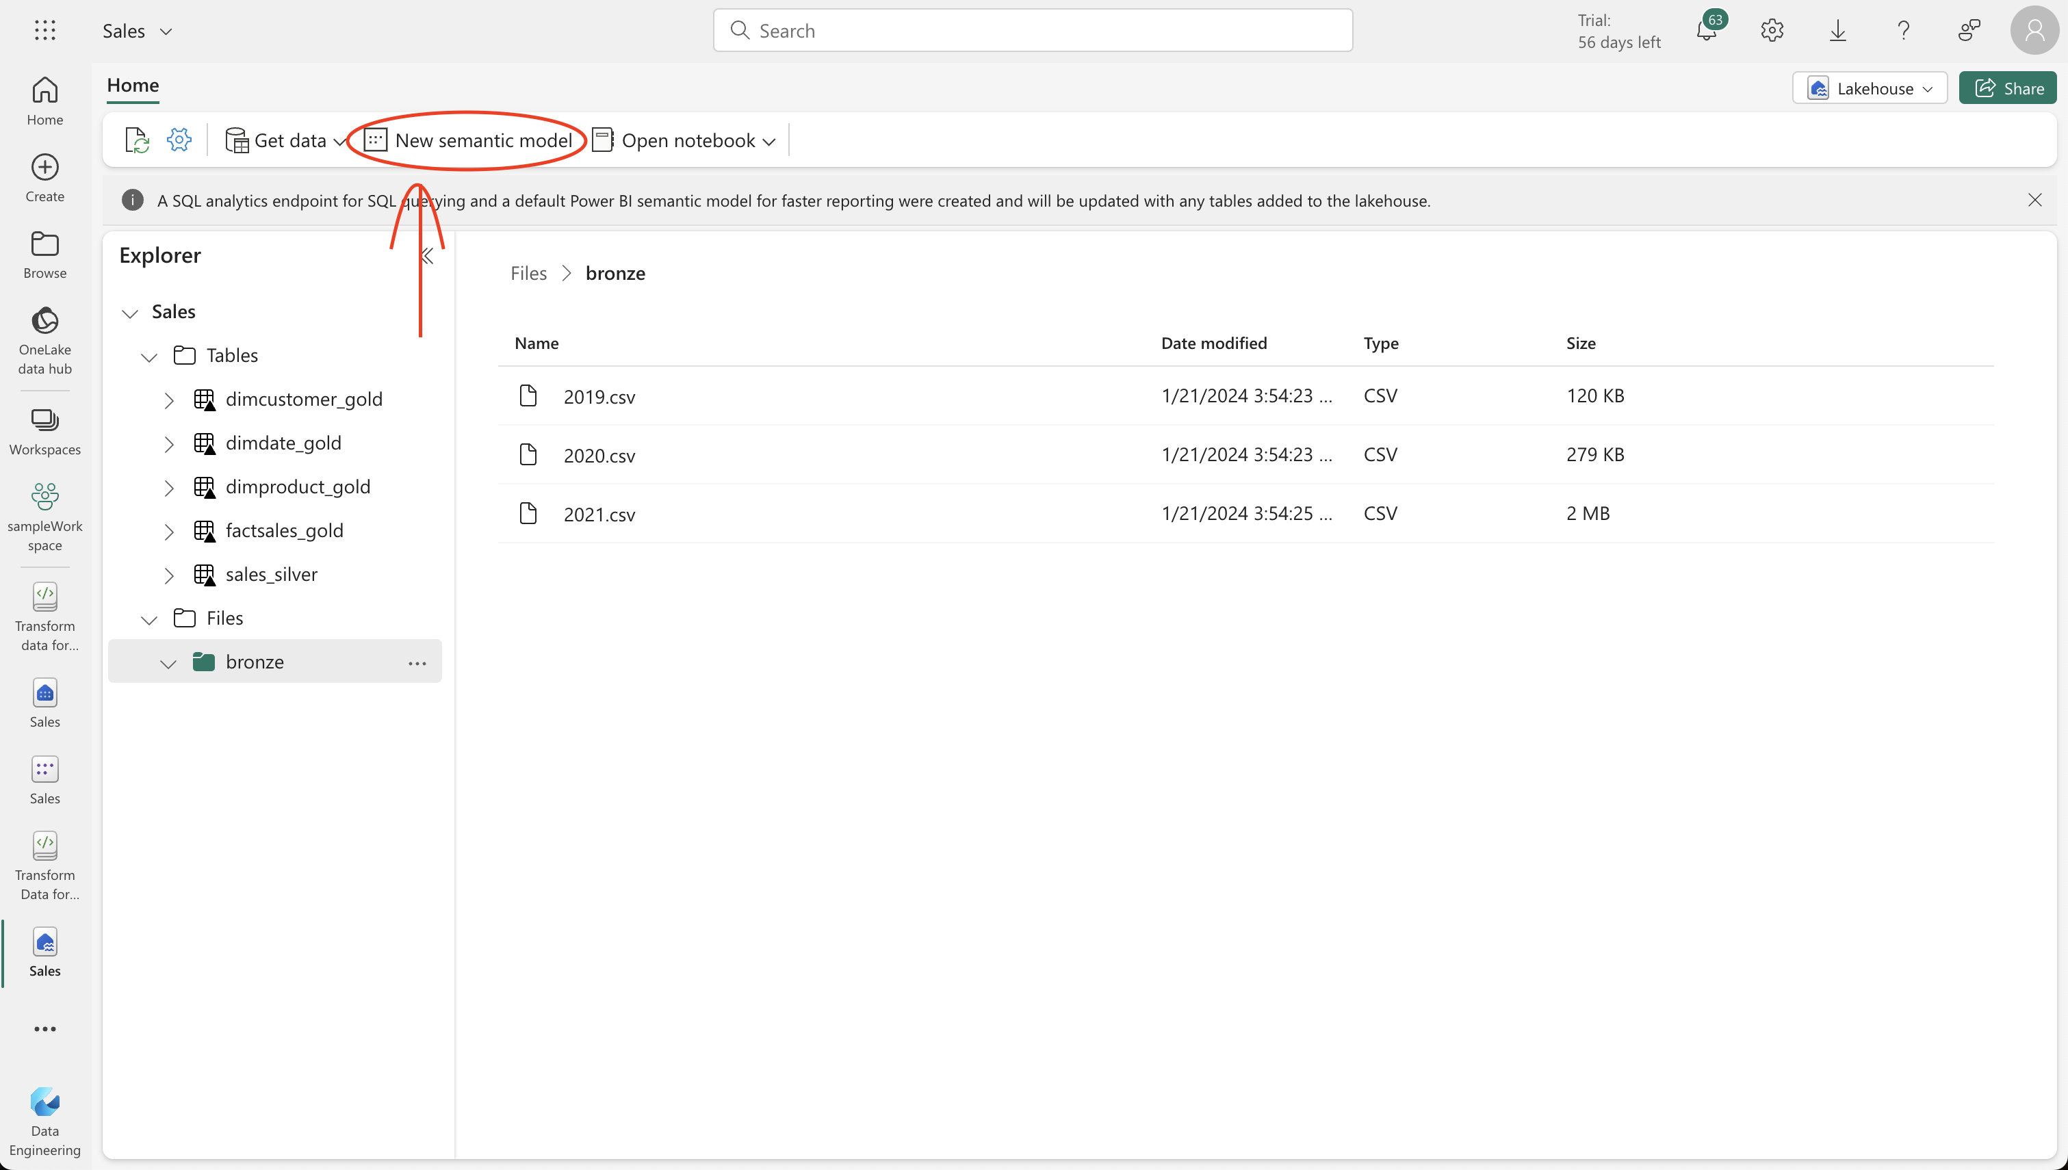Click Trial 56 days left text
The height and width of the screenshot is (1170, 2068).
tap(1619, 31)
